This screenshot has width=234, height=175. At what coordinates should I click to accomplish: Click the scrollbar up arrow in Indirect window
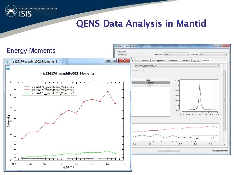click(225, 65)
